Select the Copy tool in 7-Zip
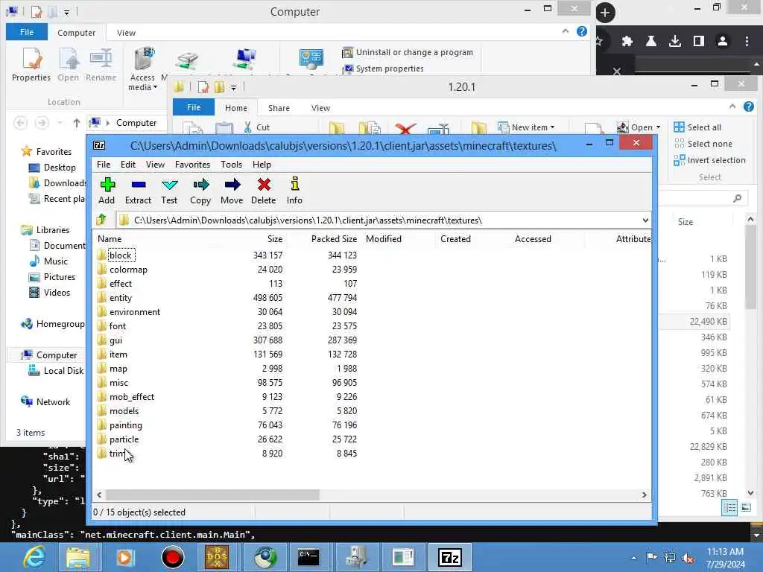Viewport: 763px width, 572px height. [x=200, y=191]
